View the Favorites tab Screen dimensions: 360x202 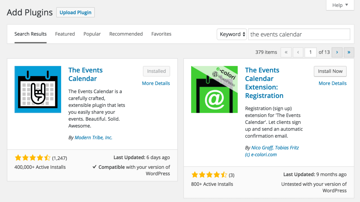pyautogui.click(x=161, y=34)
